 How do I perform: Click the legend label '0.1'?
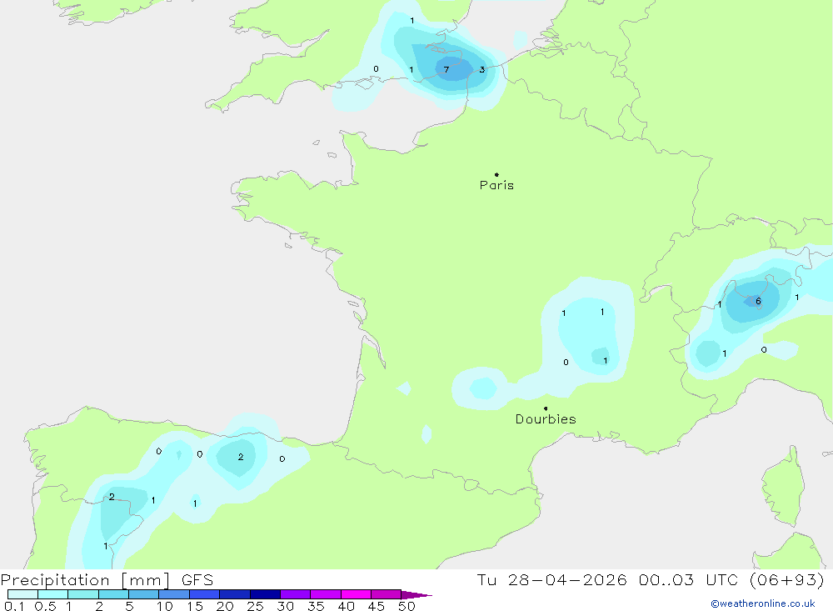point(14,606)
